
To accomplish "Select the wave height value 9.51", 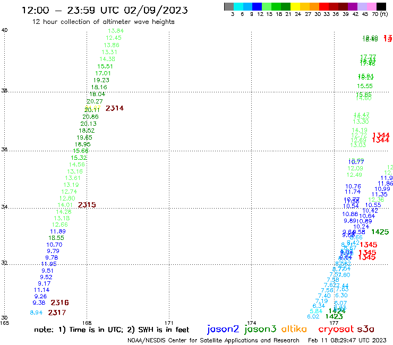I will [47, 271].
